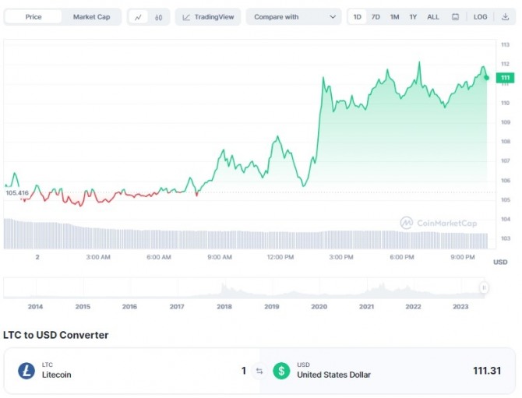Click the timeline range slider handle
The width and height of the screenshot is (522, 398).
pyautogui.click(x=484, y=287)
